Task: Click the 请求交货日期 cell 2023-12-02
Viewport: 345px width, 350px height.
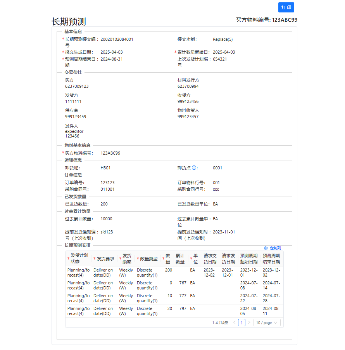Action: 209,272
